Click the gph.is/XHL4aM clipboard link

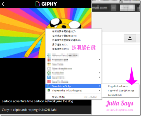pyautogui.click(x=42, y=110)
